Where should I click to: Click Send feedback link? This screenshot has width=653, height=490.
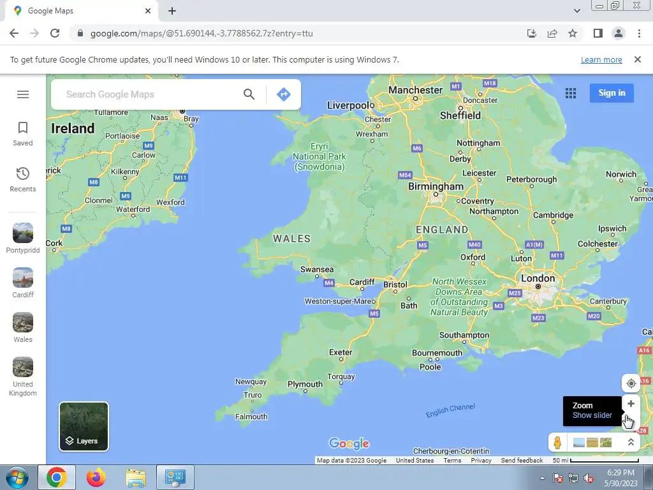522,461
